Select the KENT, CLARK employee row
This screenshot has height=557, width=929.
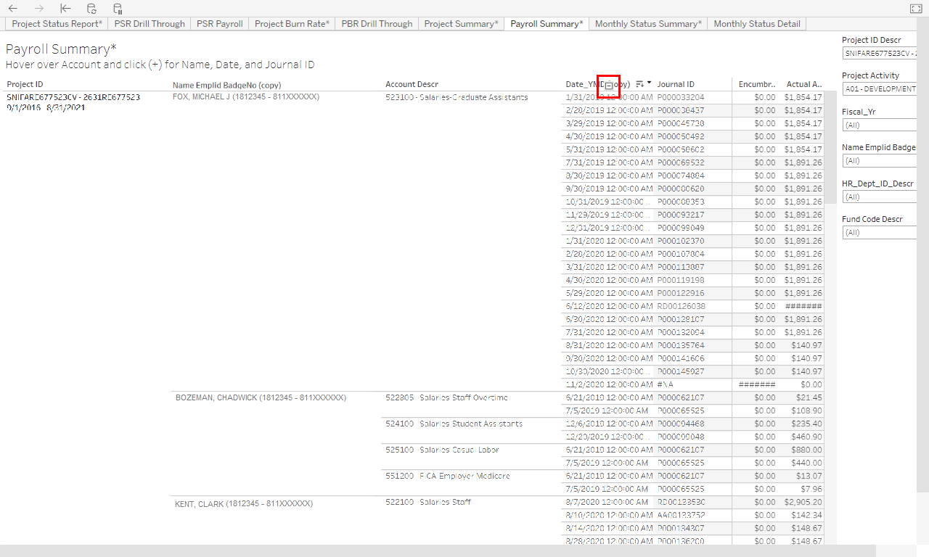(x=243, y=503)
